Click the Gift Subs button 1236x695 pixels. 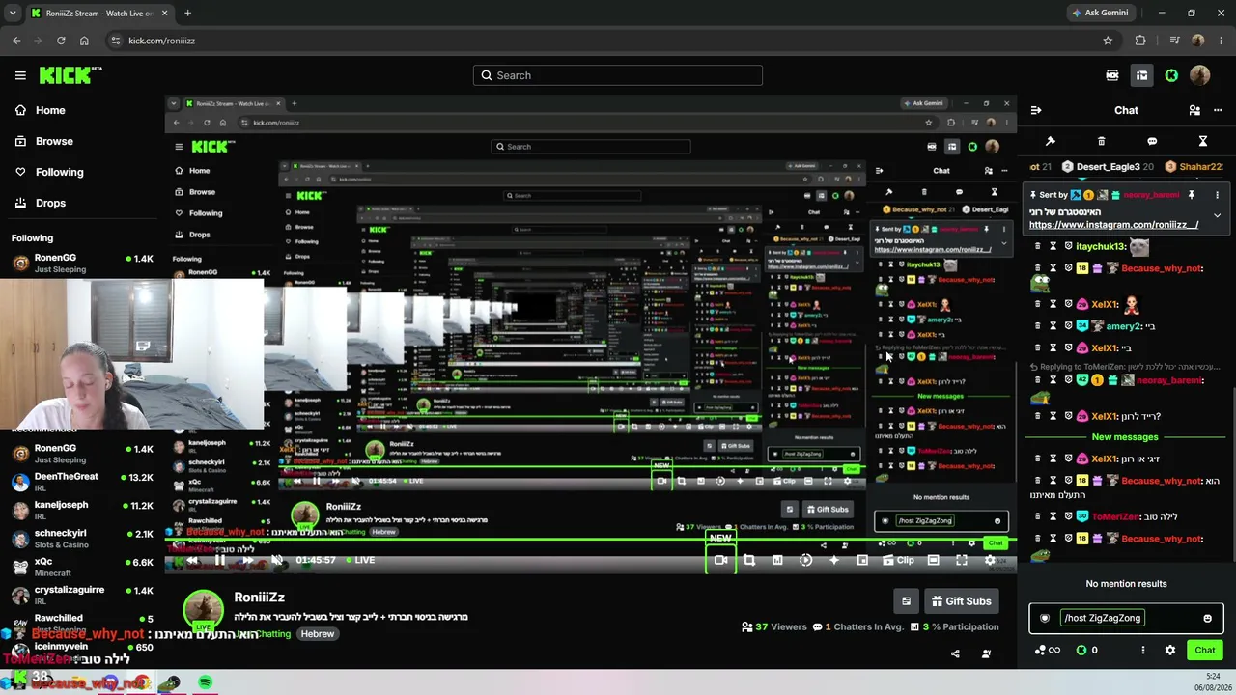(x=960, y=601)
